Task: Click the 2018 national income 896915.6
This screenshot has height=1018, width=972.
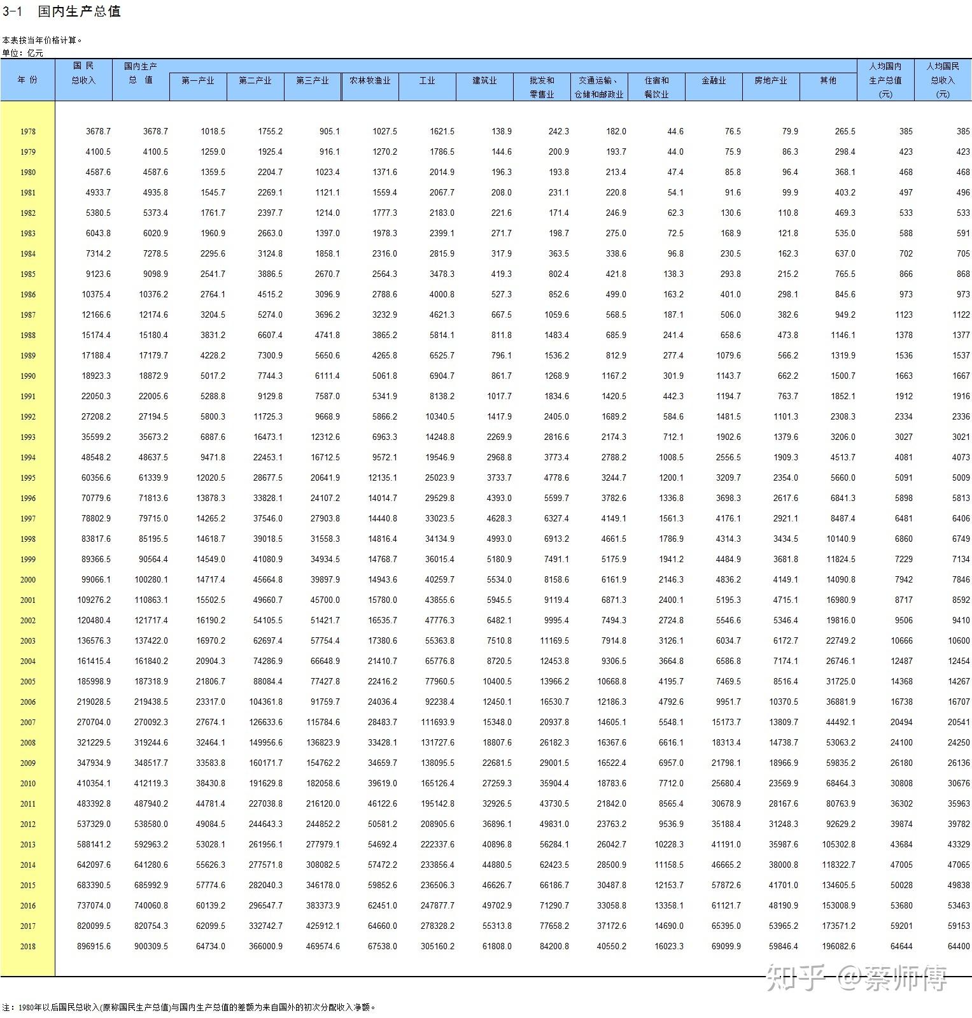Action: click(94, 946)
